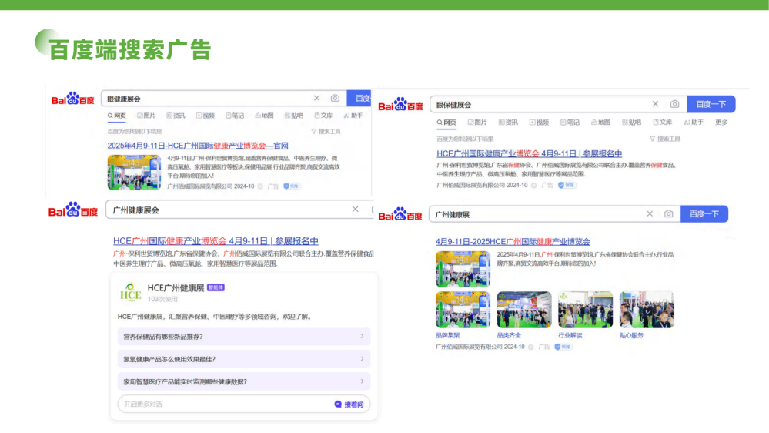The image size is (769, 433).
Task: Open link 2025年4月9-11日-HCE广州国际健康产业博览会—官网
Action: (x=198, y=146)
